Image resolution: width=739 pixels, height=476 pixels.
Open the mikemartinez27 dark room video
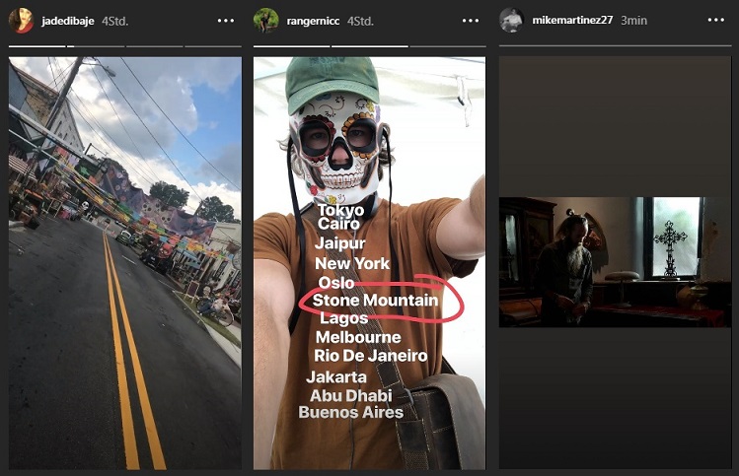tap(615, 262)
